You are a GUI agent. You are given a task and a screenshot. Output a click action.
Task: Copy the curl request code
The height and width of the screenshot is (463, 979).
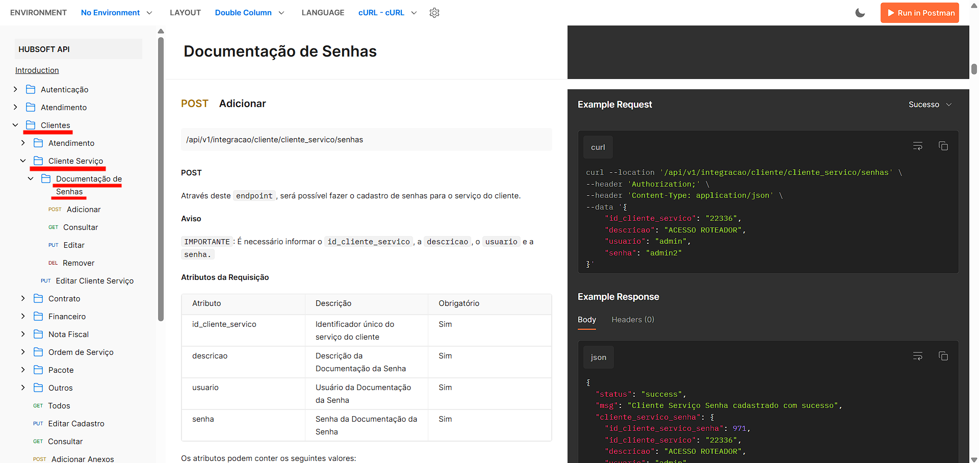(943, 146)
